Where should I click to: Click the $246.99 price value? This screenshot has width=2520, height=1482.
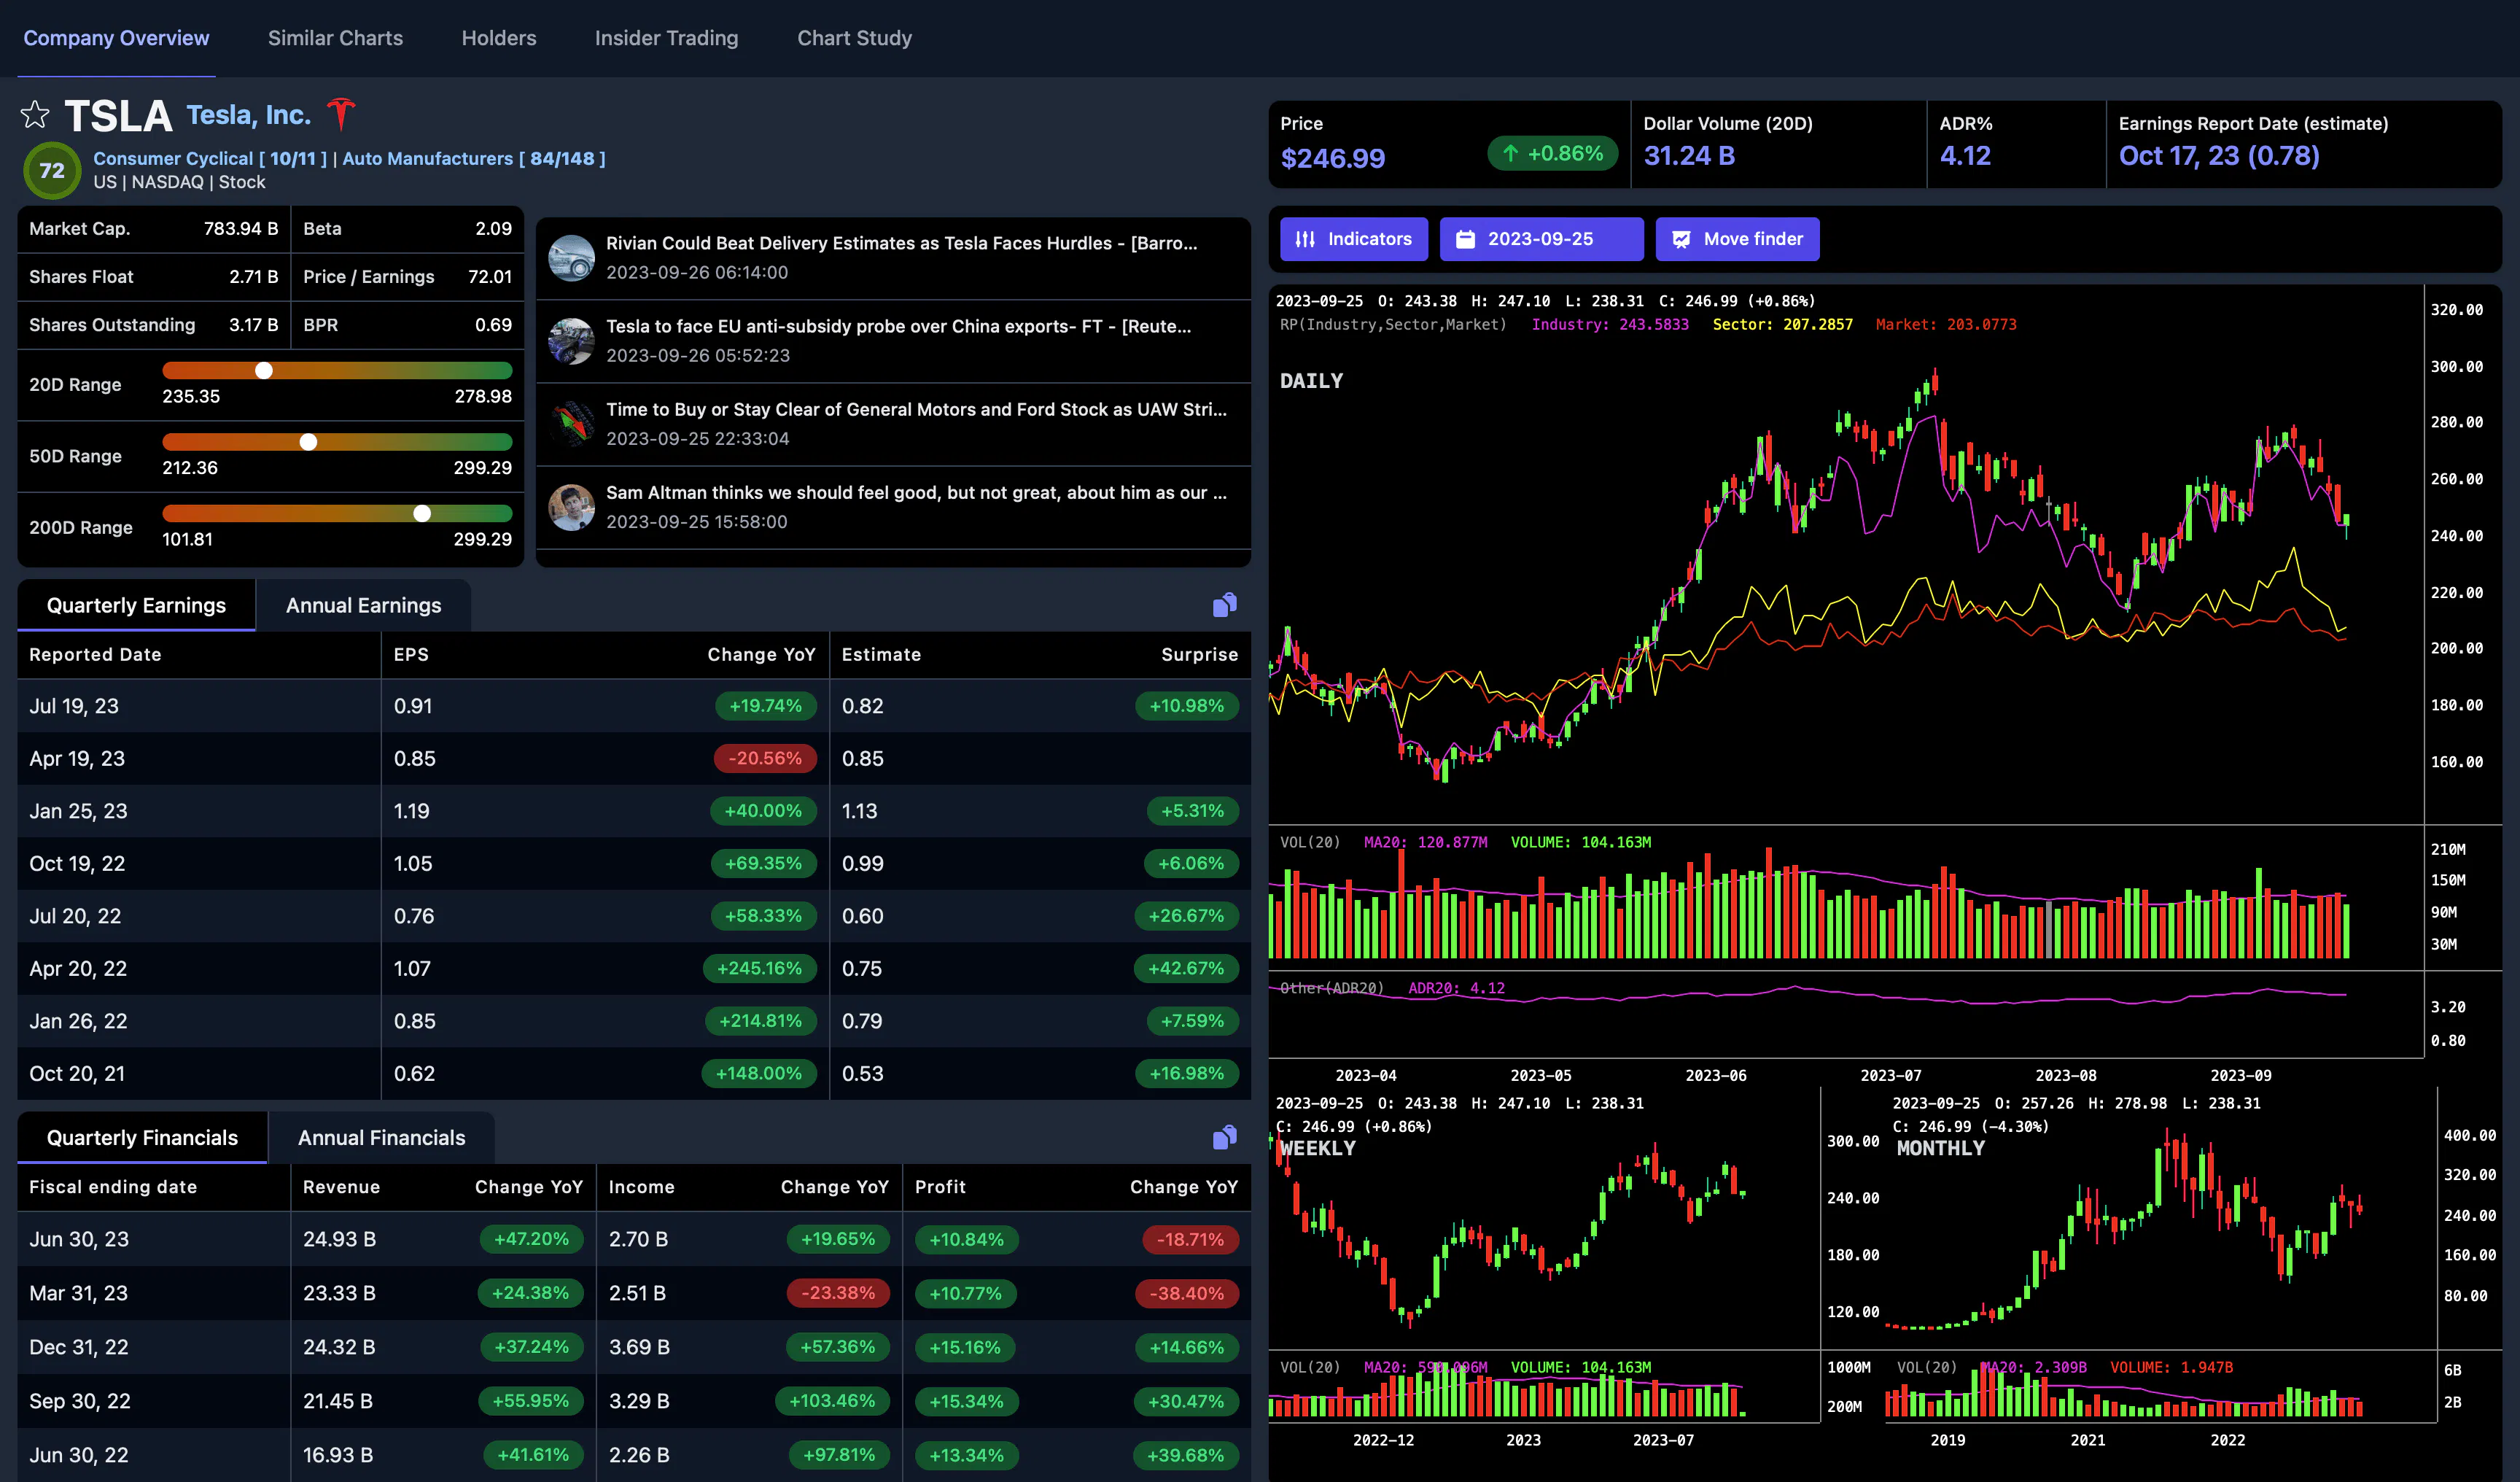click(1333, 158)
